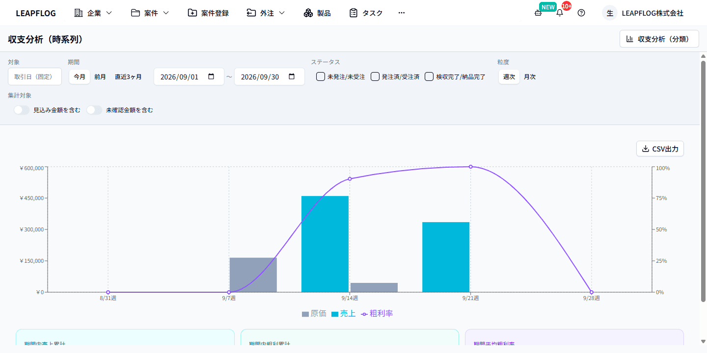The width and height of the screenshot is (707, 353).
Task: Click the 8/31週 axis label
Action: [108, 298]
